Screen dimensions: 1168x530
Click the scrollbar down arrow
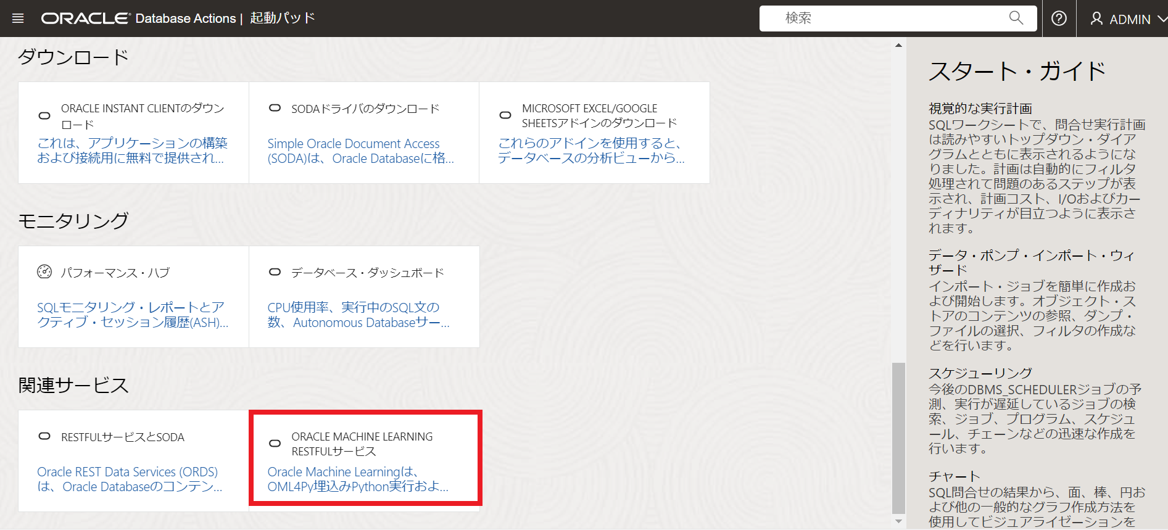898,521
